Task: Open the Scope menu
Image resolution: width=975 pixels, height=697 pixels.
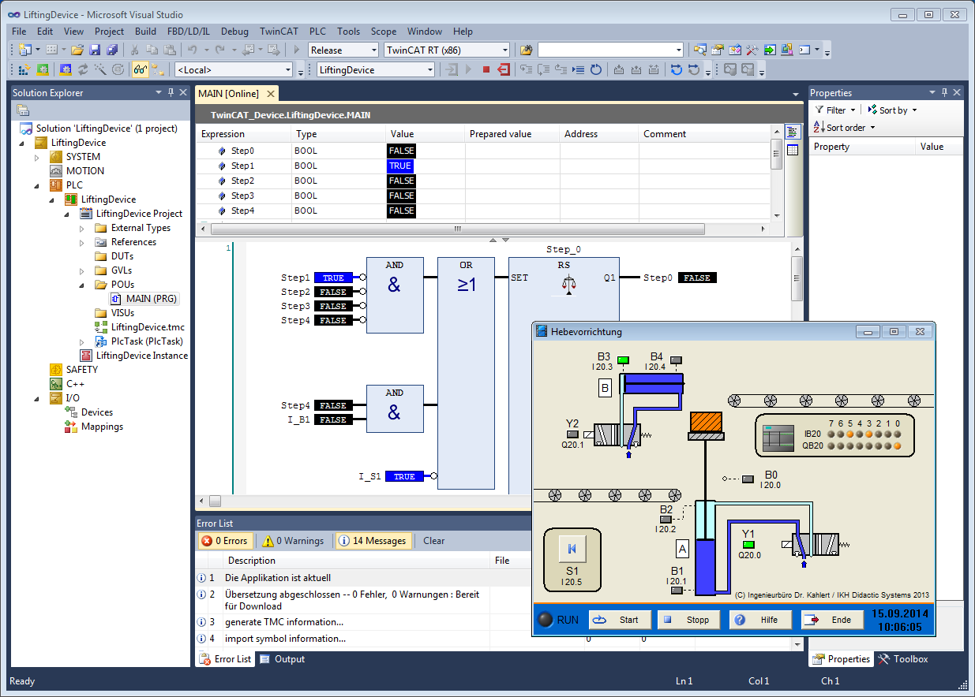Action: point(384,32)
